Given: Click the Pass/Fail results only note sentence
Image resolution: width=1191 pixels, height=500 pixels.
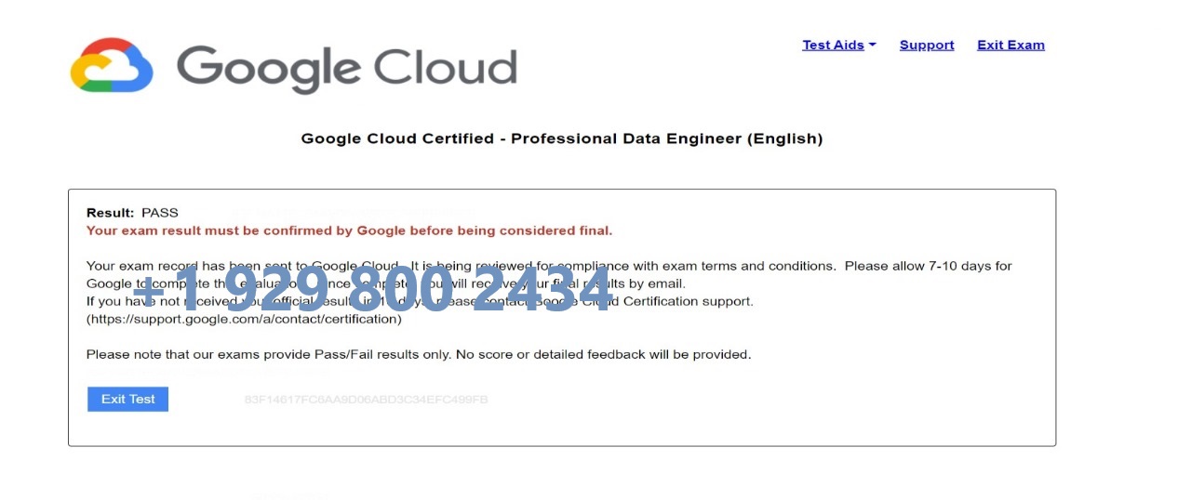Looking at the screenshot, I should pos(419,354).
